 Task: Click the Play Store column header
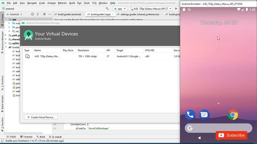click(x=68, y=50)
